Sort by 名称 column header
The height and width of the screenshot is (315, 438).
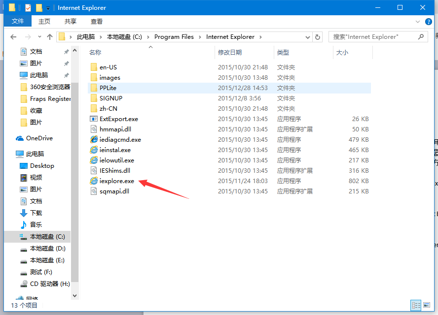tap(95, 52)
